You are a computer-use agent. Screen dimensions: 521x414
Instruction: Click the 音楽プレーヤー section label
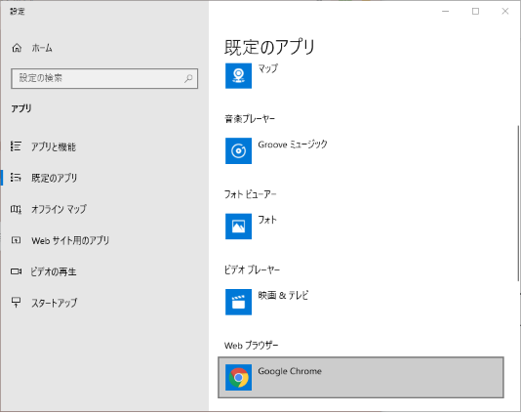[x=250, y=119]
